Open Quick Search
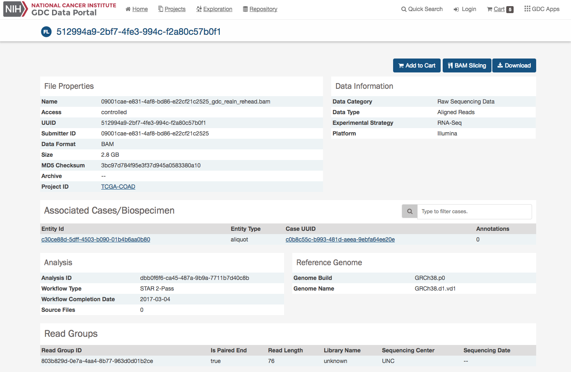Image resolution: width=571 pixels, height=372 pixels. click(x=422, y=9)
